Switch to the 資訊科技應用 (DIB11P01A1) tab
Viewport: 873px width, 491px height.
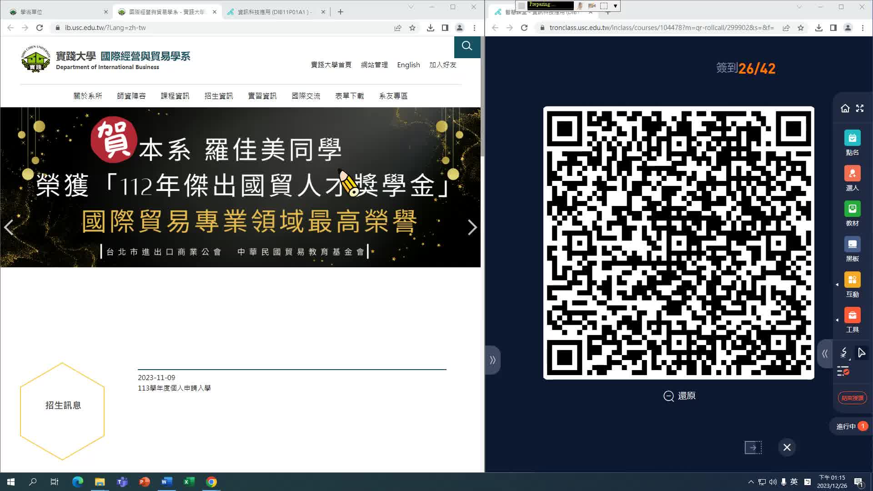[x=275, y=12]
